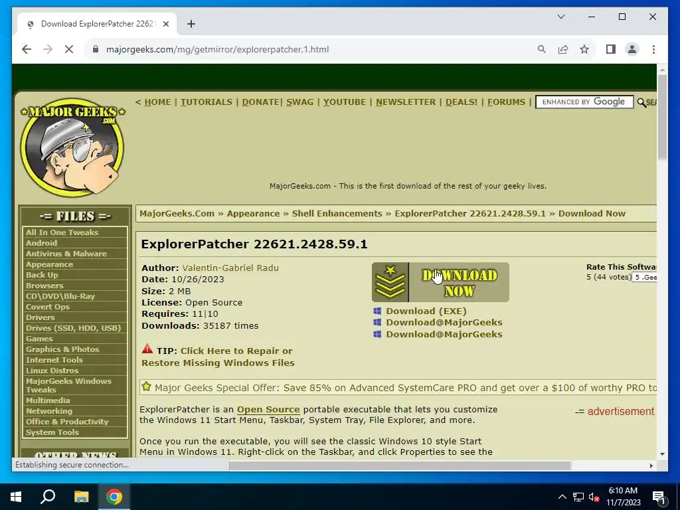
Task: Open the FORUMS nav link
Action: pyautogui.click(x=506, y=102)
